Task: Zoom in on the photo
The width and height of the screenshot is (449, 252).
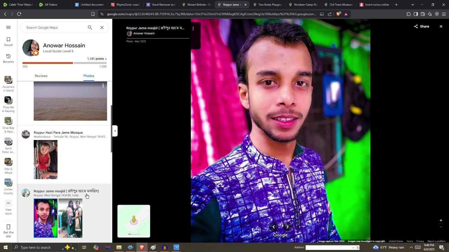Action: (441, 220)
